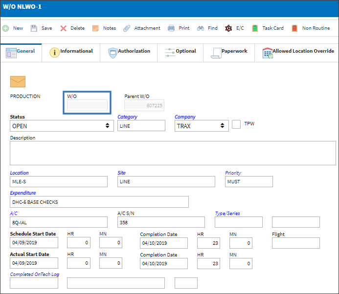This screenshot has height=294, width=339.
Task: Click the Priority field containing MUST
Action: [249, 181]
